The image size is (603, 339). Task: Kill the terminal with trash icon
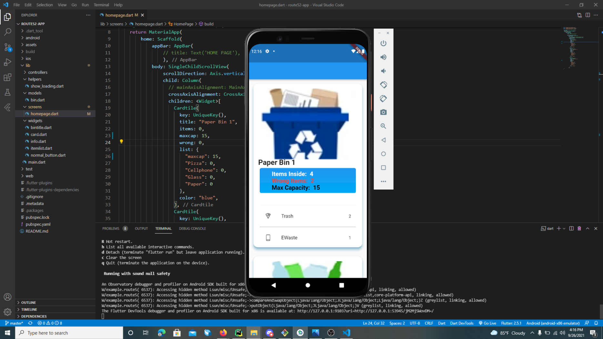pos(579,228)
